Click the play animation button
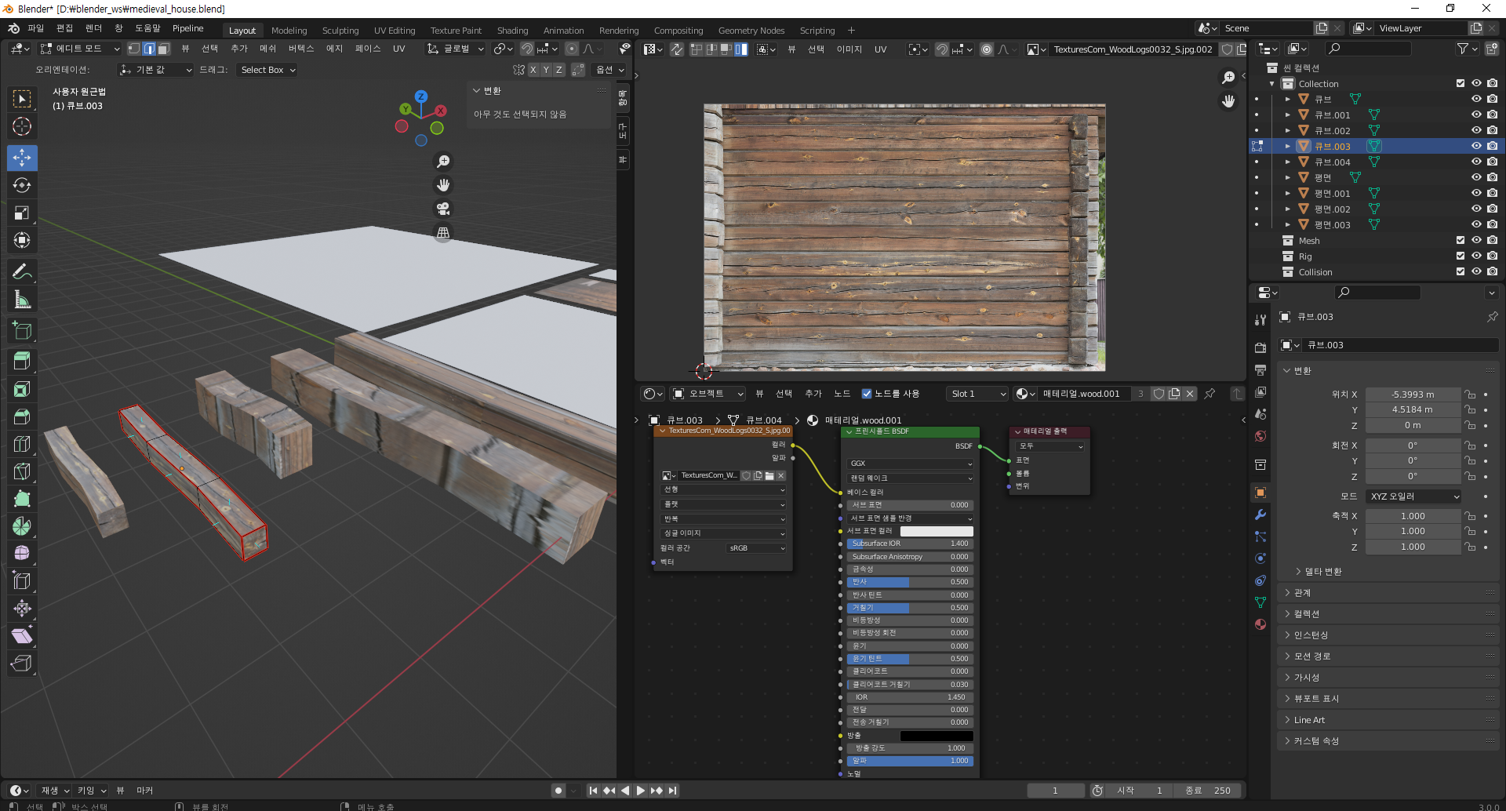Viewport: 1506px width, 811px height. (x=640, y=791)
